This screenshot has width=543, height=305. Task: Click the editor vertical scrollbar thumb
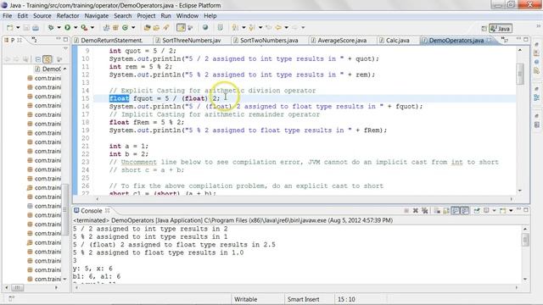[520, 74]
